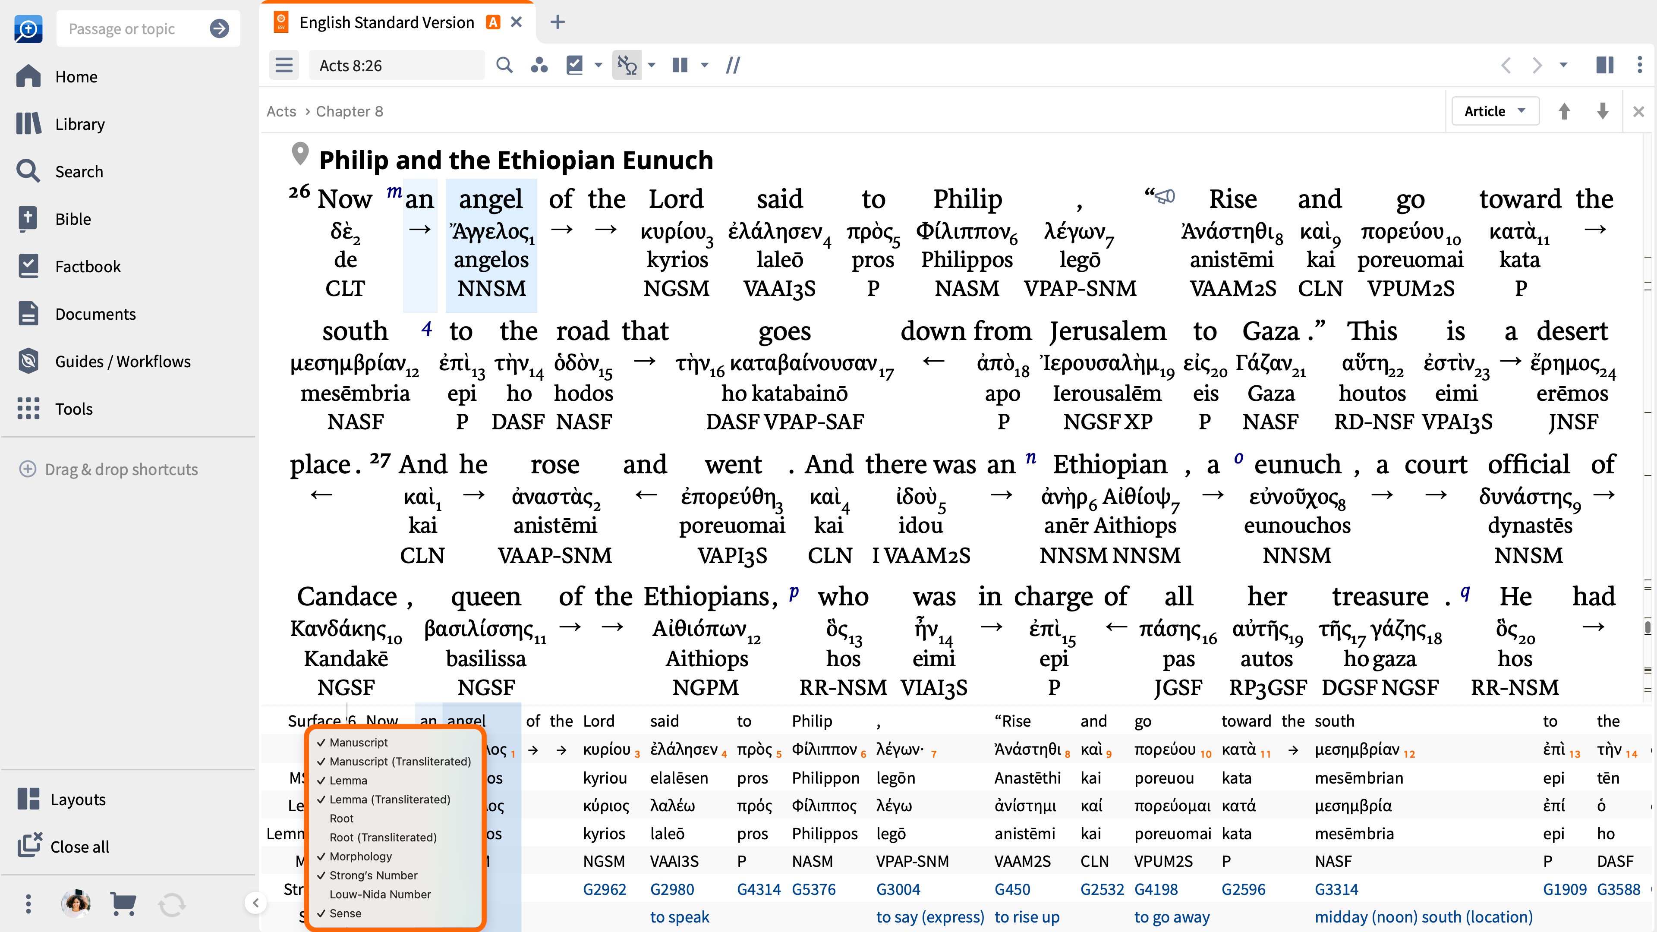Click the Logos app logo icon
This screenshot has height=932, width=1657.
click(x=28, y=29)
